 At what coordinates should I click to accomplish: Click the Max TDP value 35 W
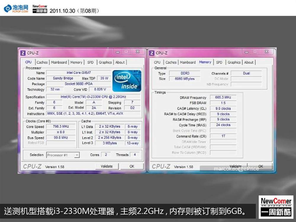[x=104, y=78]
